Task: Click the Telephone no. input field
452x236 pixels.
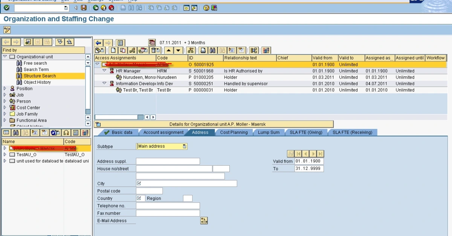Action: tap(168, 206)
